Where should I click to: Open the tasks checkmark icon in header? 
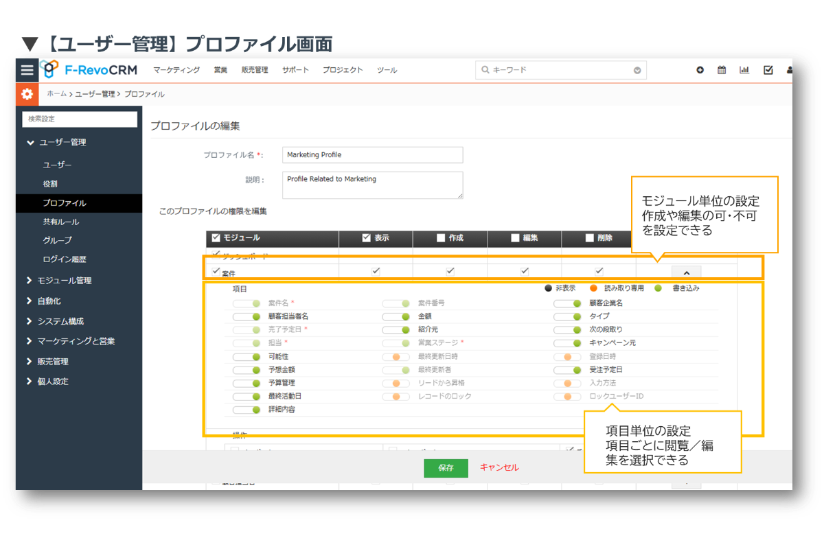click(x=768, y=70)
